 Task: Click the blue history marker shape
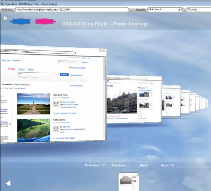tap(20, 22)
